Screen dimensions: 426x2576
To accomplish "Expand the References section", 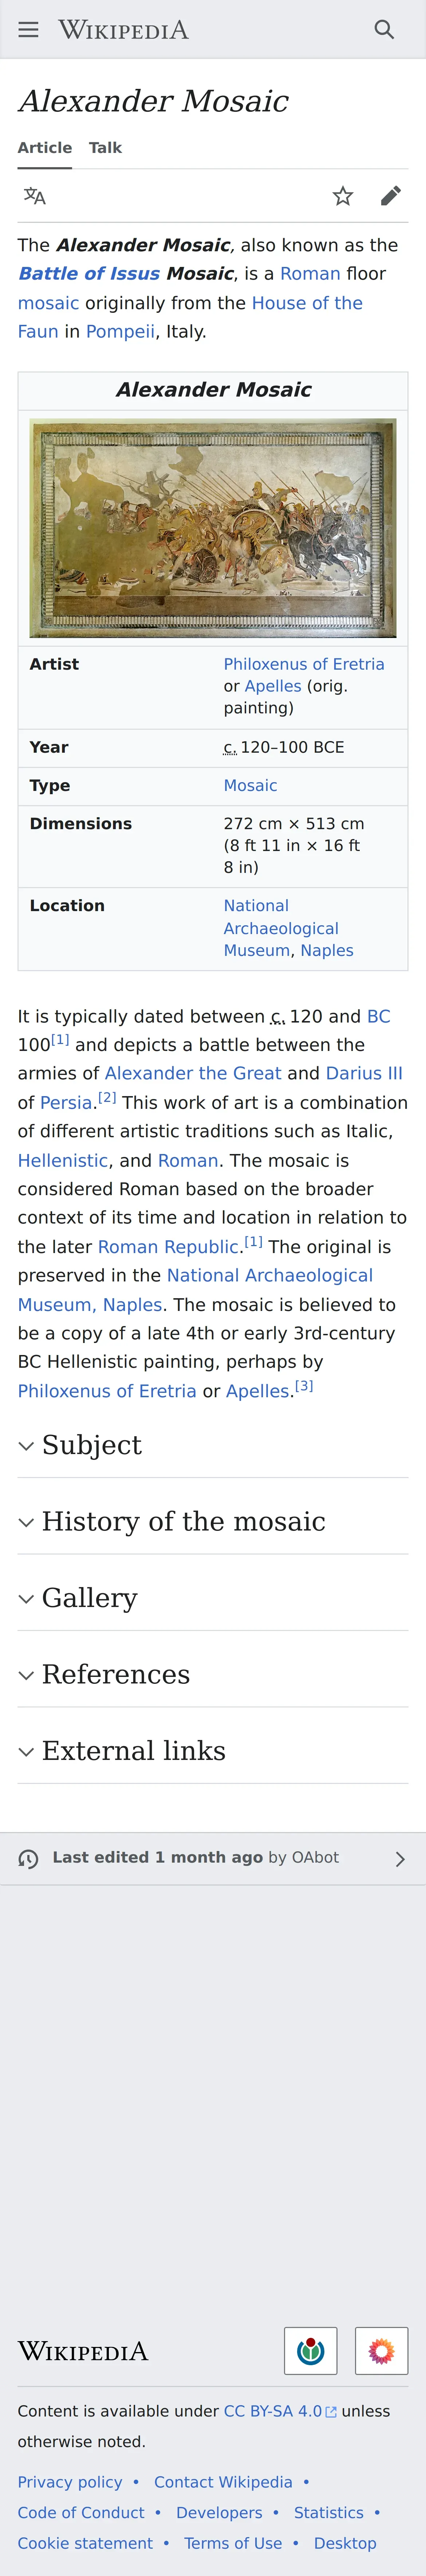I will tap(115, 1674).
